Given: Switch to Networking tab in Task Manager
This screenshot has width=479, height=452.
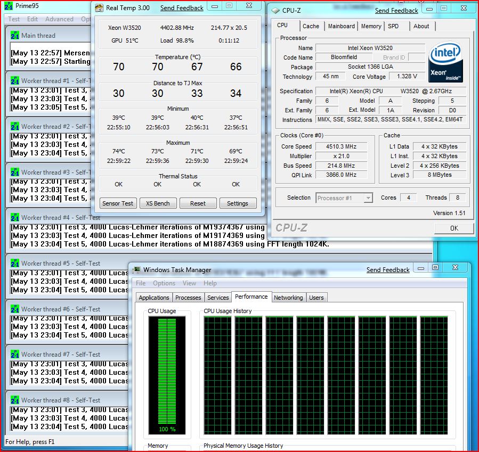Looking at the screenshot, I should pyautogui.click(x=288, y=298).
